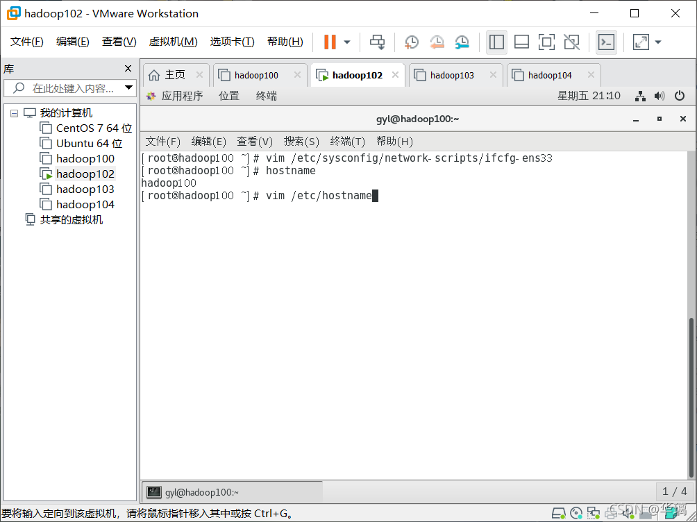Screen dimensions: 697x522
Task: Click gyl@hadoop100:~ taskbar button
Action: tap(233, 491)
